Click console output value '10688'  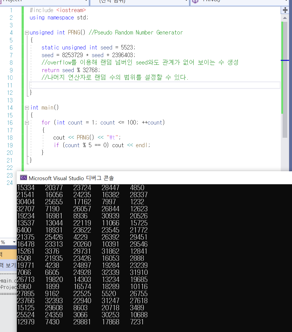139,315
